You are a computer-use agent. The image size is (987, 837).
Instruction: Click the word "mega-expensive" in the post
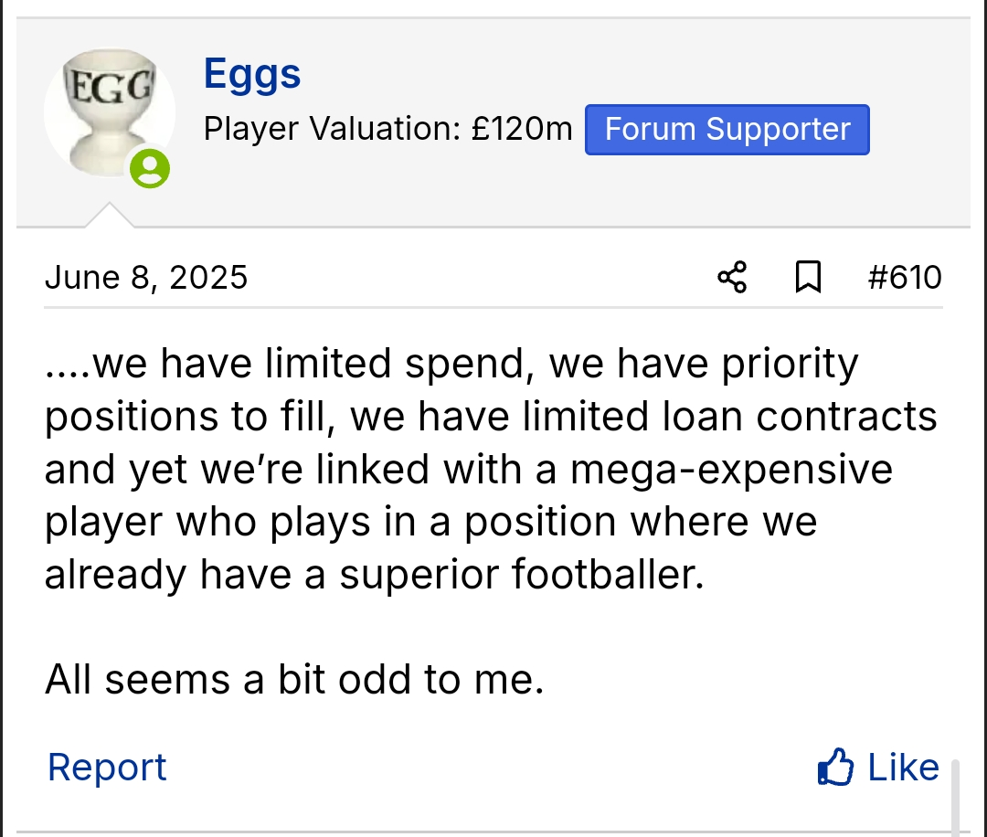pyautogui.click(x=731, y=470)
